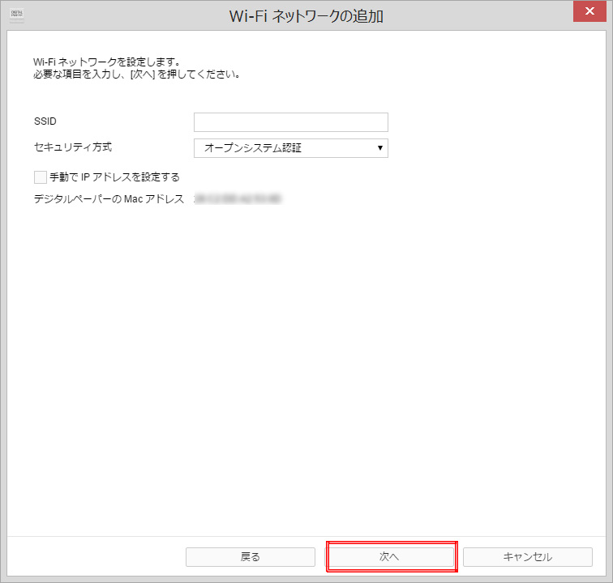Screen dimensions: 613x583
Task: Click the セキュリティ方式 label
Action: coord(72,147)
